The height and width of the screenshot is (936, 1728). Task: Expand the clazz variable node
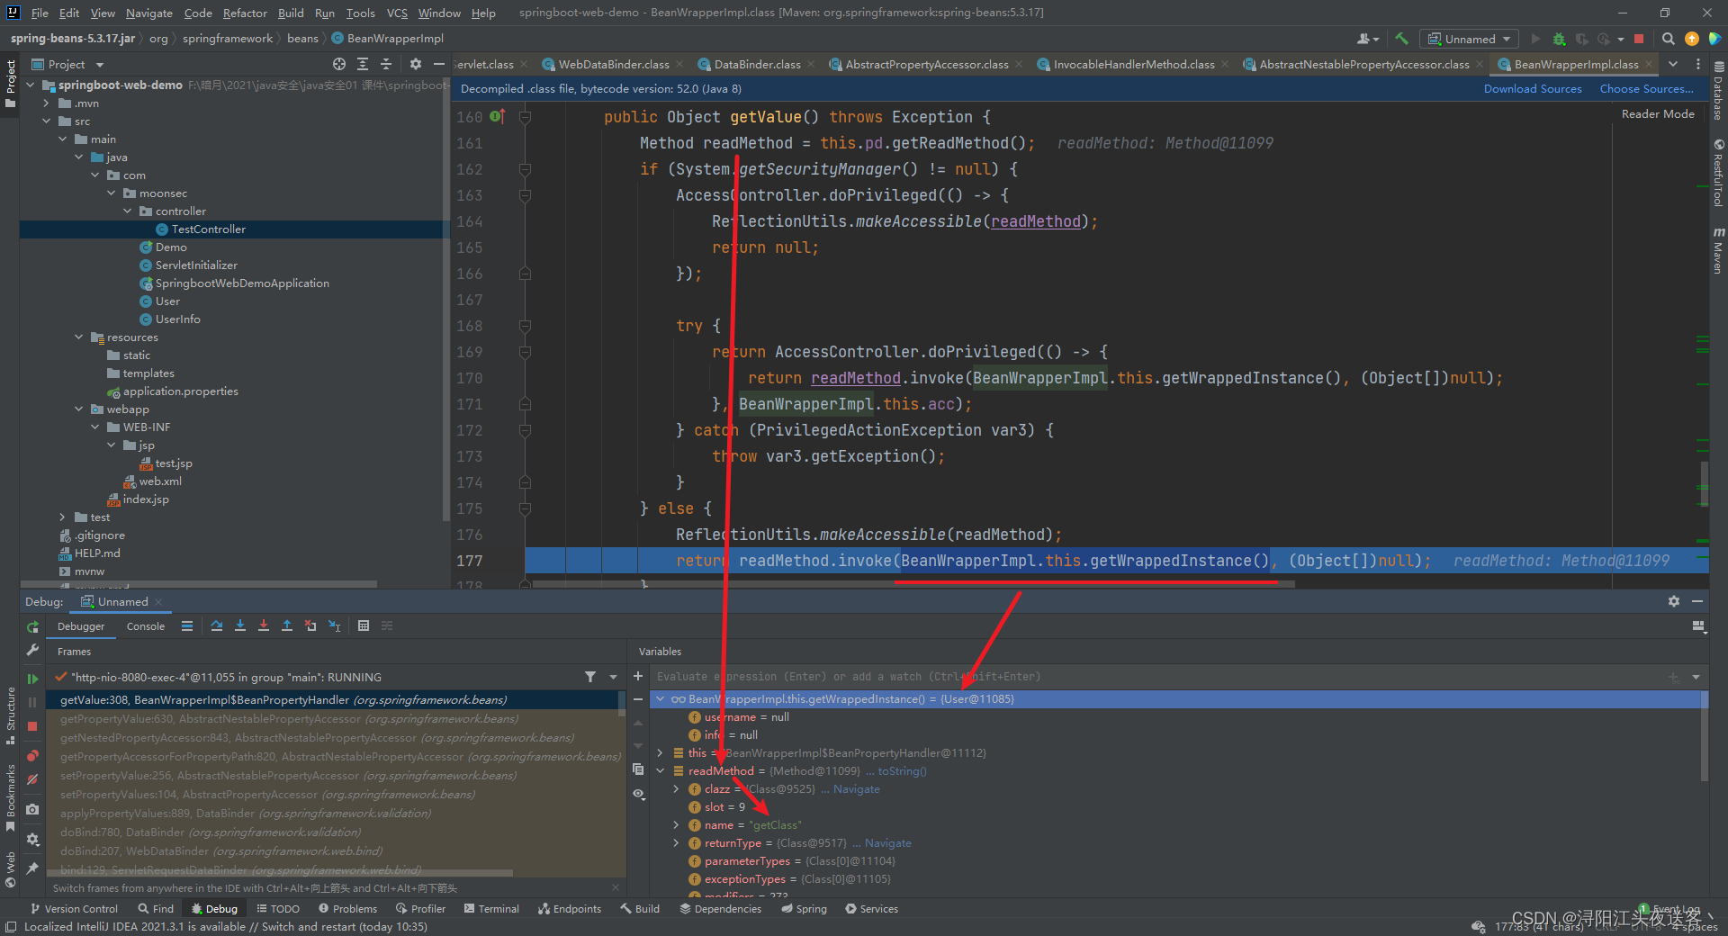(677, 789)
